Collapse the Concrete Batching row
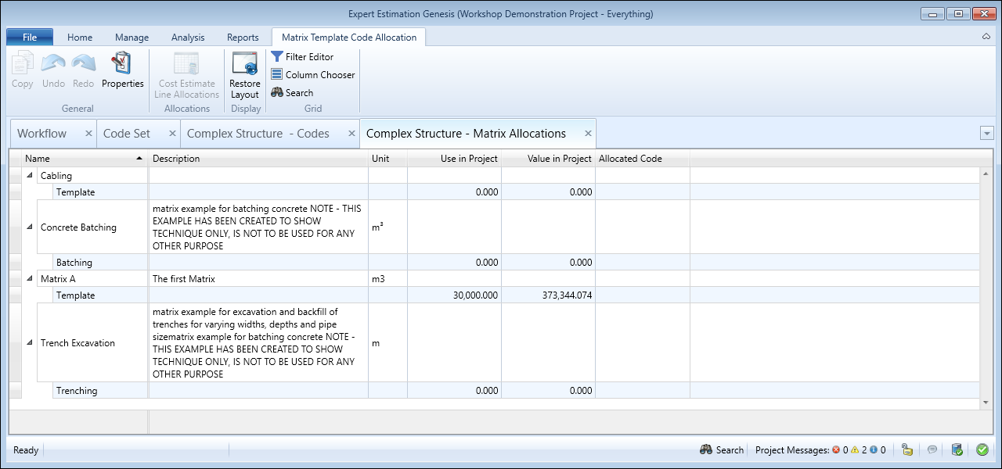The width and height of the screenshot is (1002, 469). (x=30, y=227)
